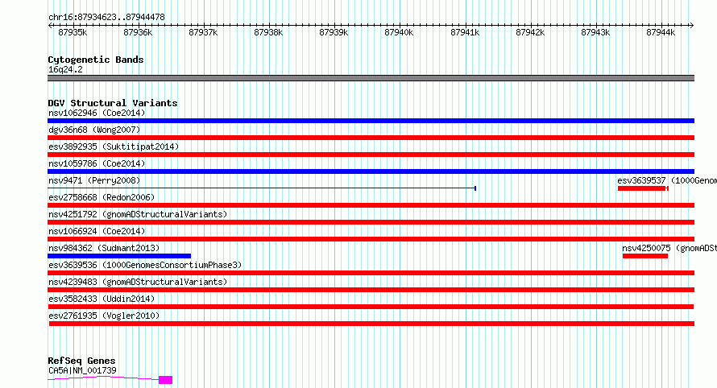Click the 87940k ruler position
Viewport: 717px width, 388px height.
[x=400, y=32]
